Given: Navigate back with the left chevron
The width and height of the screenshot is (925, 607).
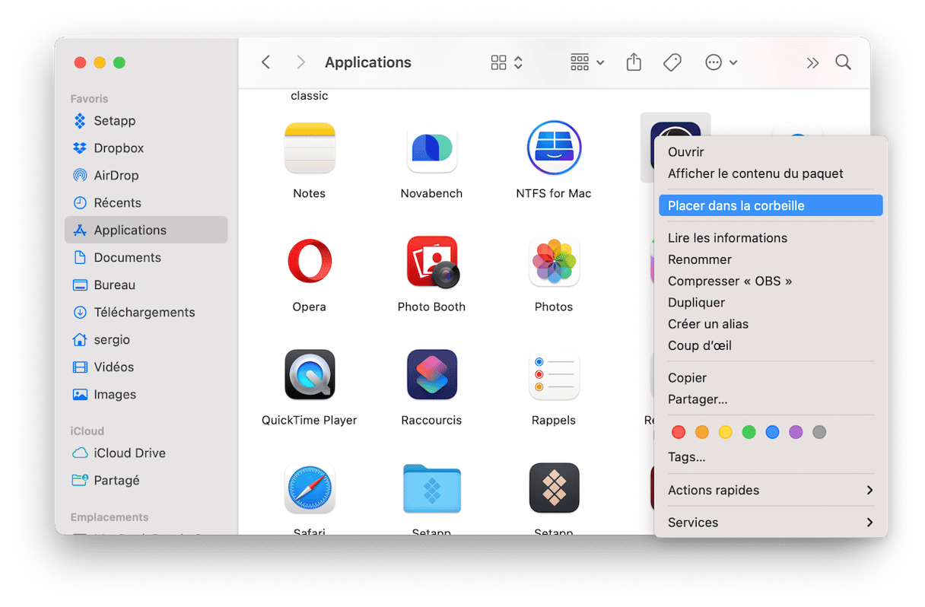Looking at the screenshot, I should point(265,62).
